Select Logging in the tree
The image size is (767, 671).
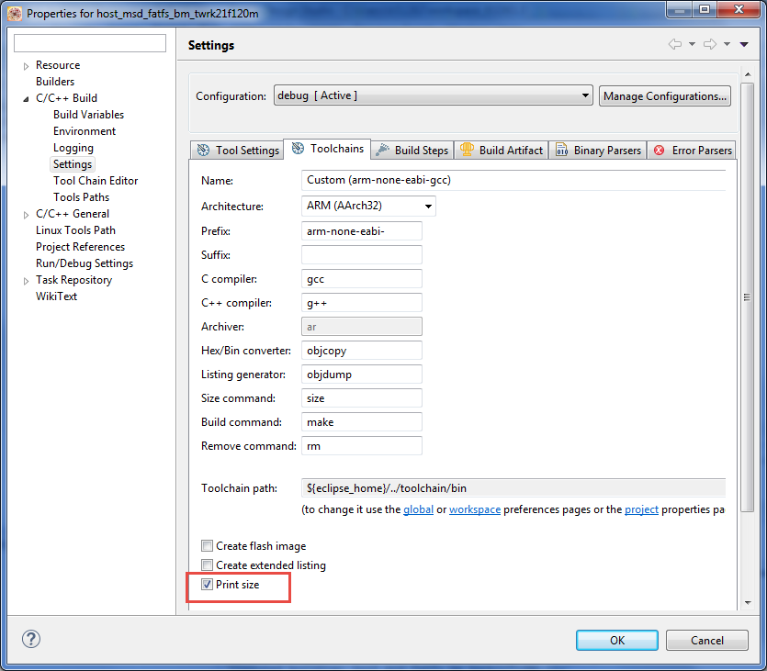tap(73, 148)
